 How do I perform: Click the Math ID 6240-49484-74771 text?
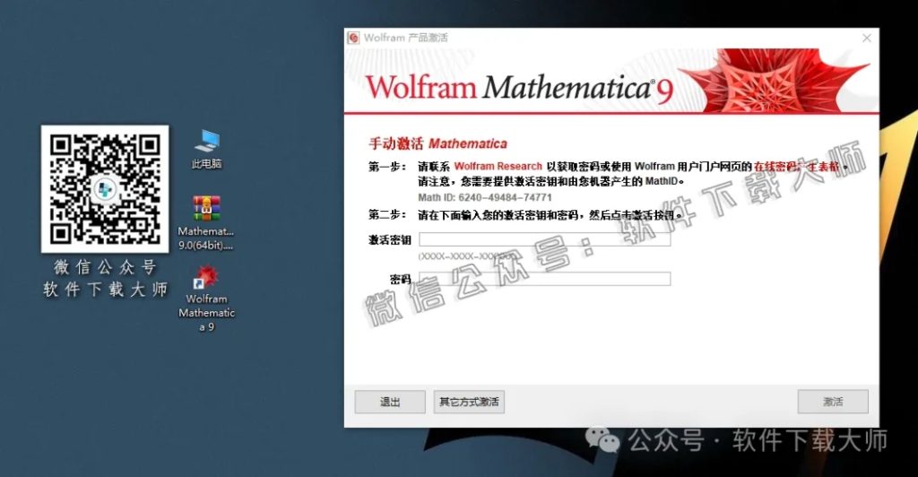pos(485,197)
